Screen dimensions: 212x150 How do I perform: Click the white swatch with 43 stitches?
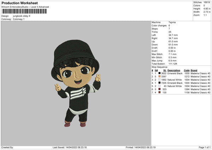click(x=159, y=86)
